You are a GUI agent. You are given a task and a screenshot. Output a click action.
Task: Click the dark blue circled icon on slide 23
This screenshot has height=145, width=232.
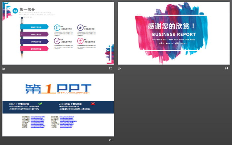[x=58, y=41]
